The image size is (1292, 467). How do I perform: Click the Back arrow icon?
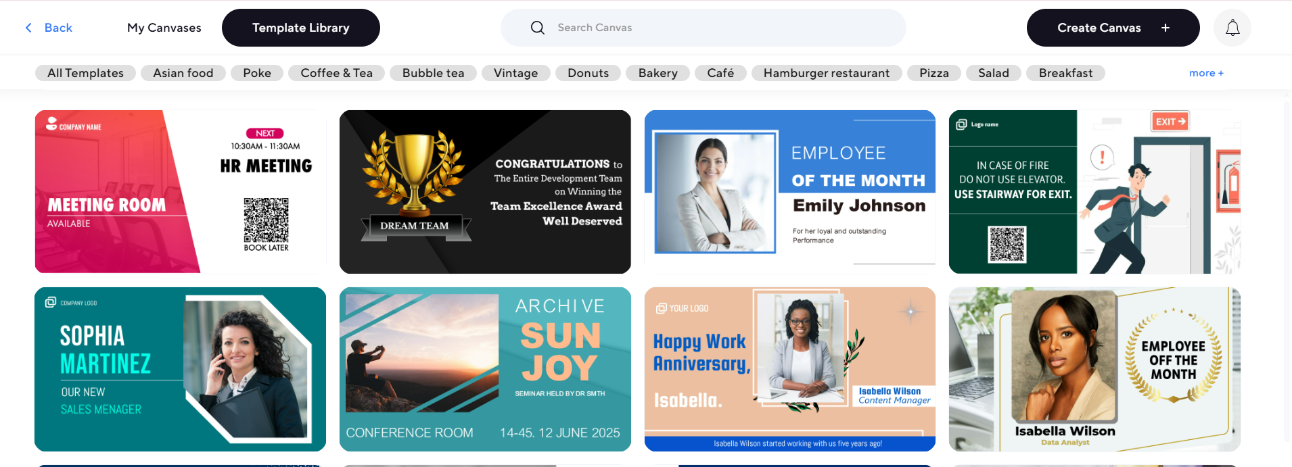tap(28, 28)
